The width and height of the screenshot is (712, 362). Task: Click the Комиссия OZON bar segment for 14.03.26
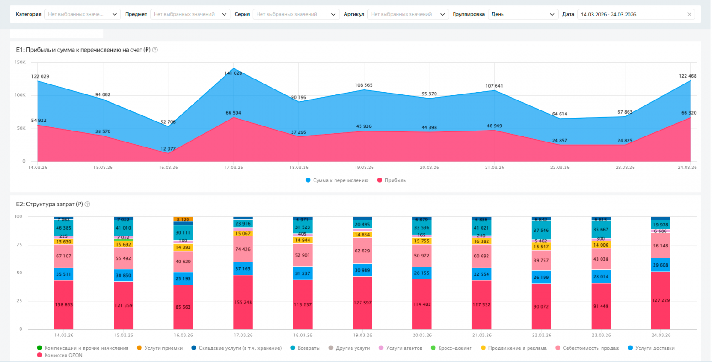64,304
